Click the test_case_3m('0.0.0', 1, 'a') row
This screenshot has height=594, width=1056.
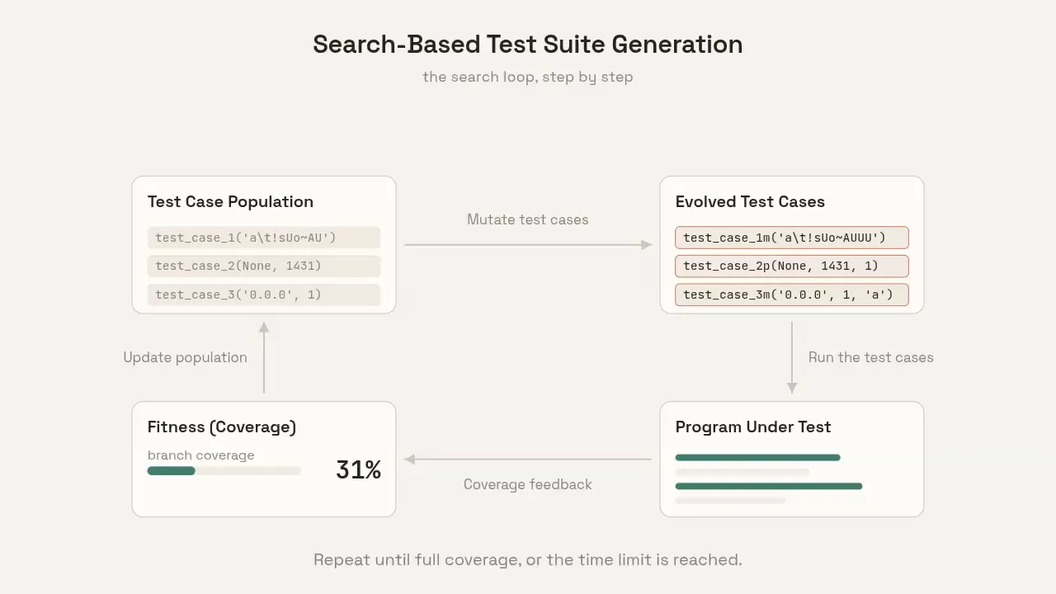tap(792, 295)
